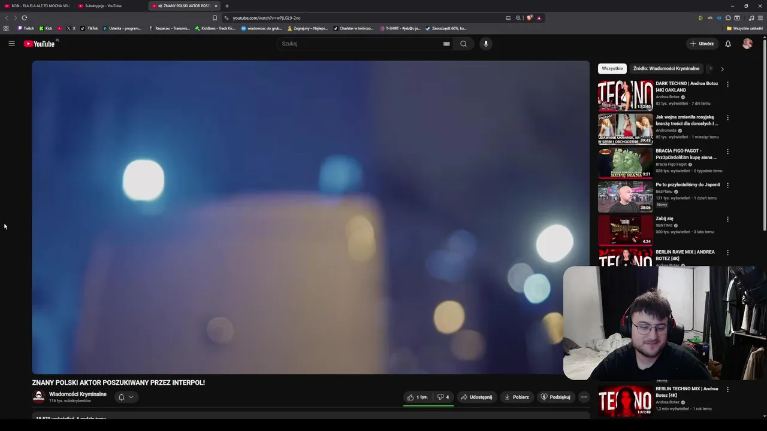Click the Brave shields icon
The height and width of the screenshot is (431, 767).
click(x=530, y=18)
